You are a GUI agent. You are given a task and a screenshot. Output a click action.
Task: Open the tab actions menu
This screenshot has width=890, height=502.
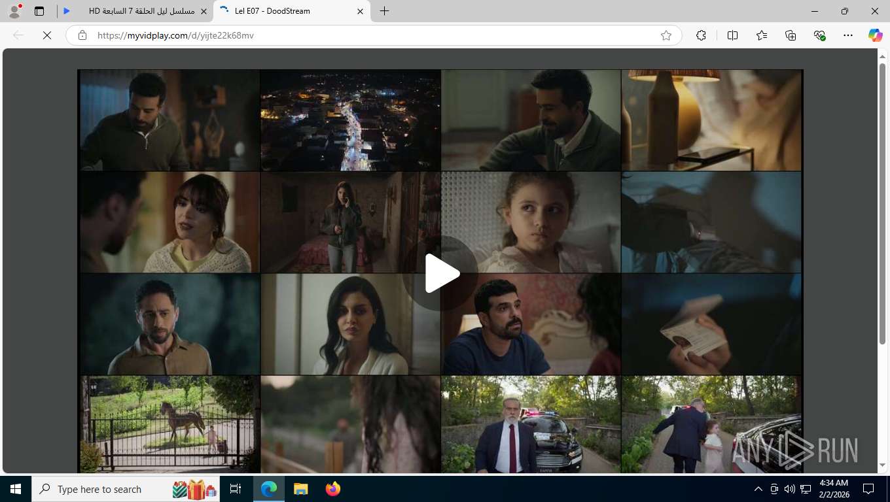tap(39, 11)
